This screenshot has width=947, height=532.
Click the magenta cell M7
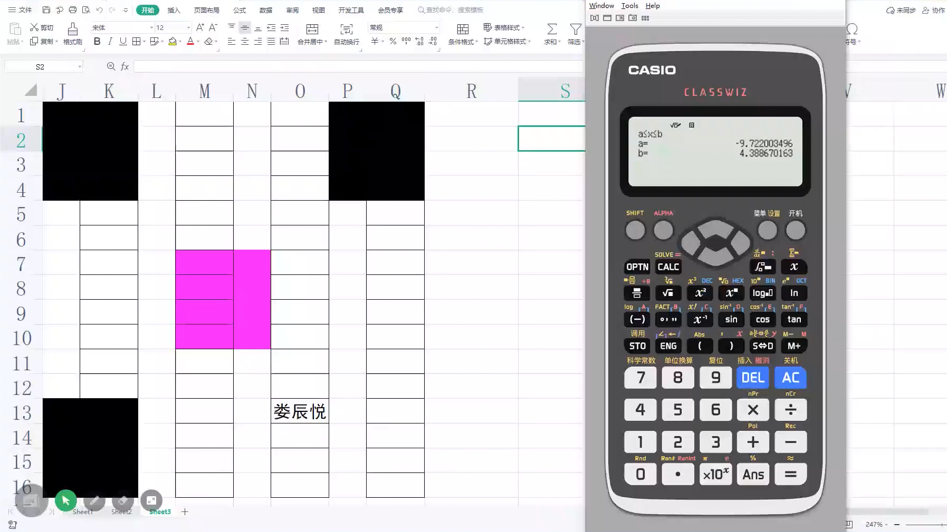204,262
